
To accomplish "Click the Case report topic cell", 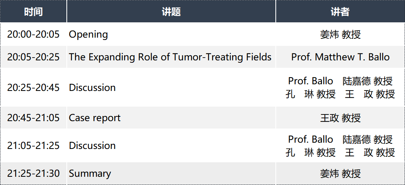I will click(171, 118).
